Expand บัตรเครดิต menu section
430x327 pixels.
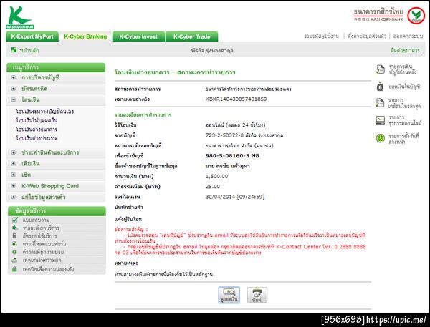tap(13, 89)
